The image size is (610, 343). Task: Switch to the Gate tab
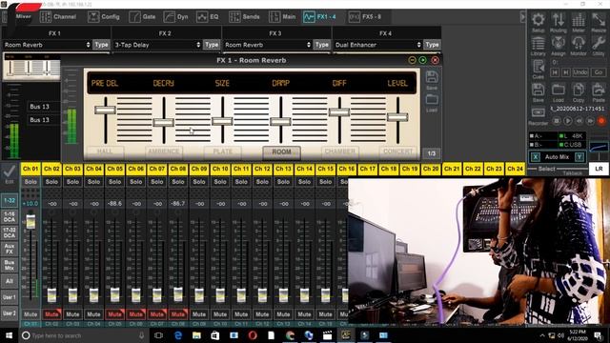coord(142,17)
